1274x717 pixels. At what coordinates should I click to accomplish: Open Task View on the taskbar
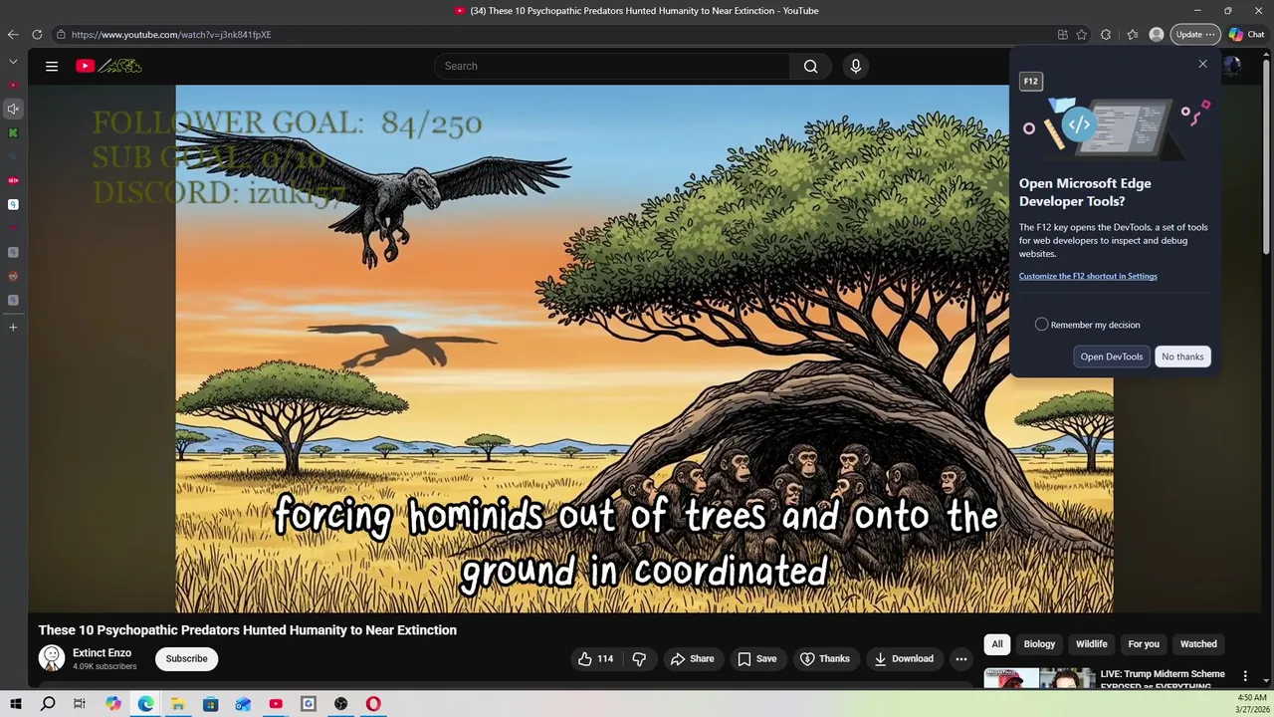pos(80,704)
